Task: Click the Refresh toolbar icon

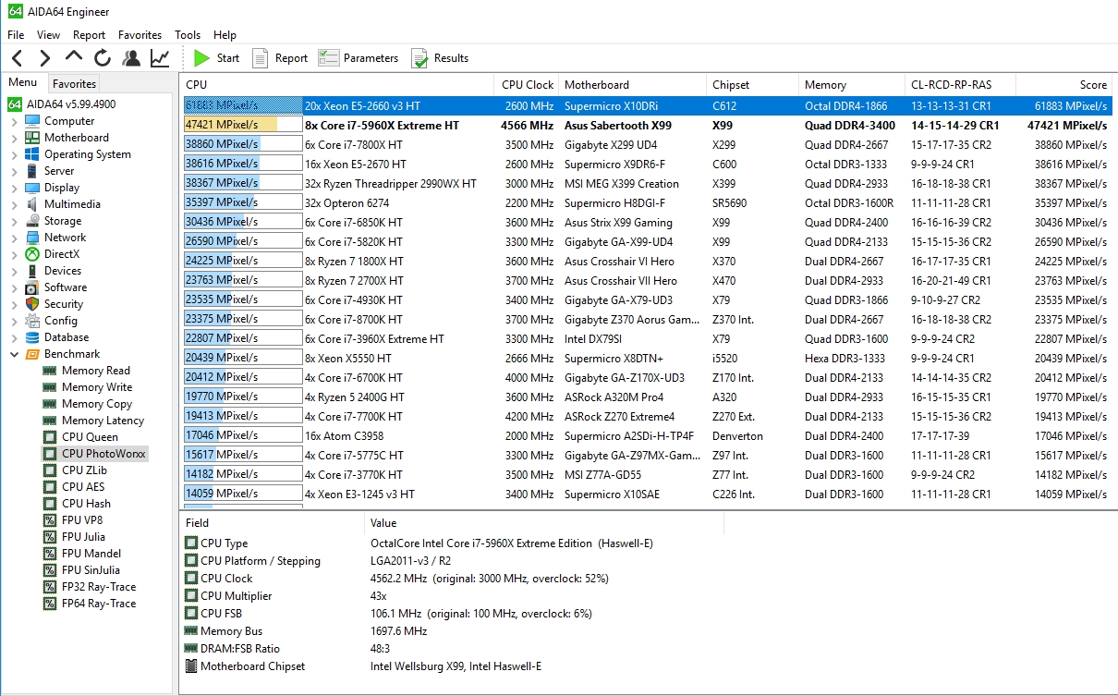Action: (103, 58)
